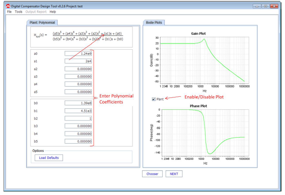Image resolution: width=285 pixels, height=195 pixels.
Task: Select the Bode Plots tab
Action: (x=153, y=23)
